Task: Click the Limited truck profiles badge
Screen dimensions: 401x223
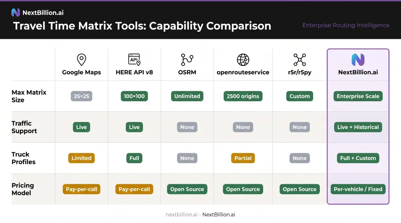Action: [81, 158]
